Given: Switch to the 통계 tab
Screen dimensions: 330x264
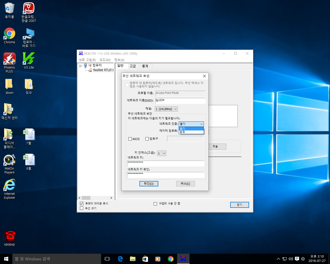Looking at the screenshot, I should point(146,66).
